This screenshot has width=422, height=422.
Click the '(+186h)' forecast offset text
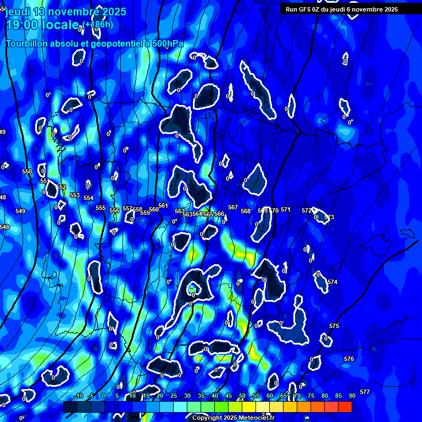point(98,24)
